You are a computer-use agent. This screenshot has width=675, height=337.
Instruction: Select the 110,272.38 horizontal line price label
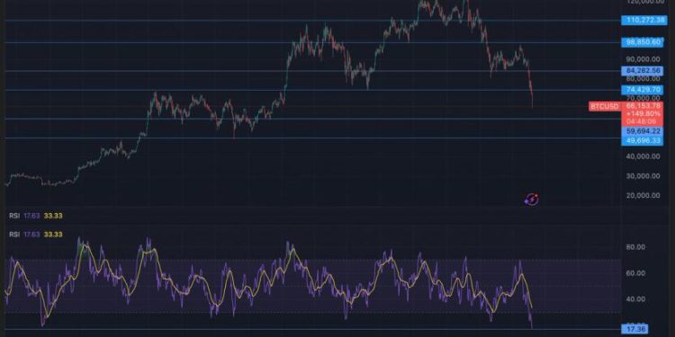click(644, 20)
